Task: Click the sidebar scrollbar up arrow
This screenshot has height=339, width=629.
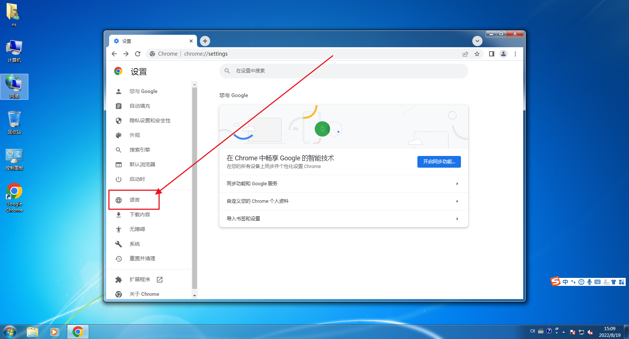Action: pos(194,85)
